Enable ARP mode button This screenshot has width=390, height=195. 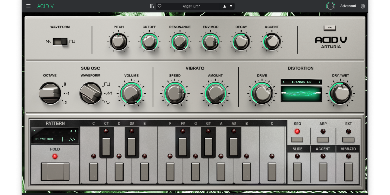pos(323,140)
